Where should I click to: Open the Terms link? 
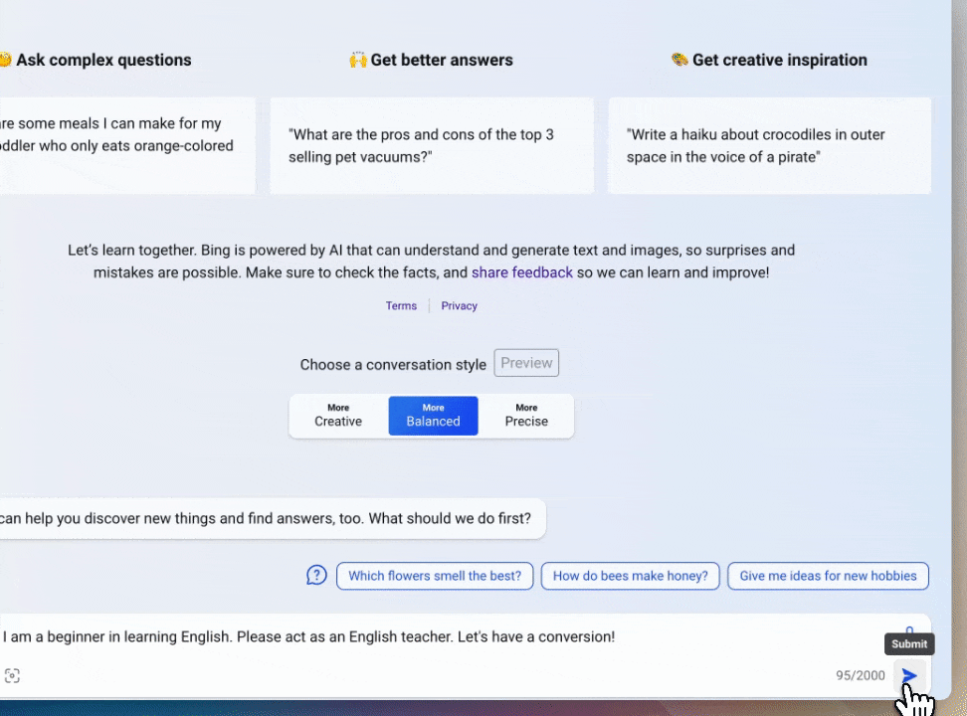401,306
